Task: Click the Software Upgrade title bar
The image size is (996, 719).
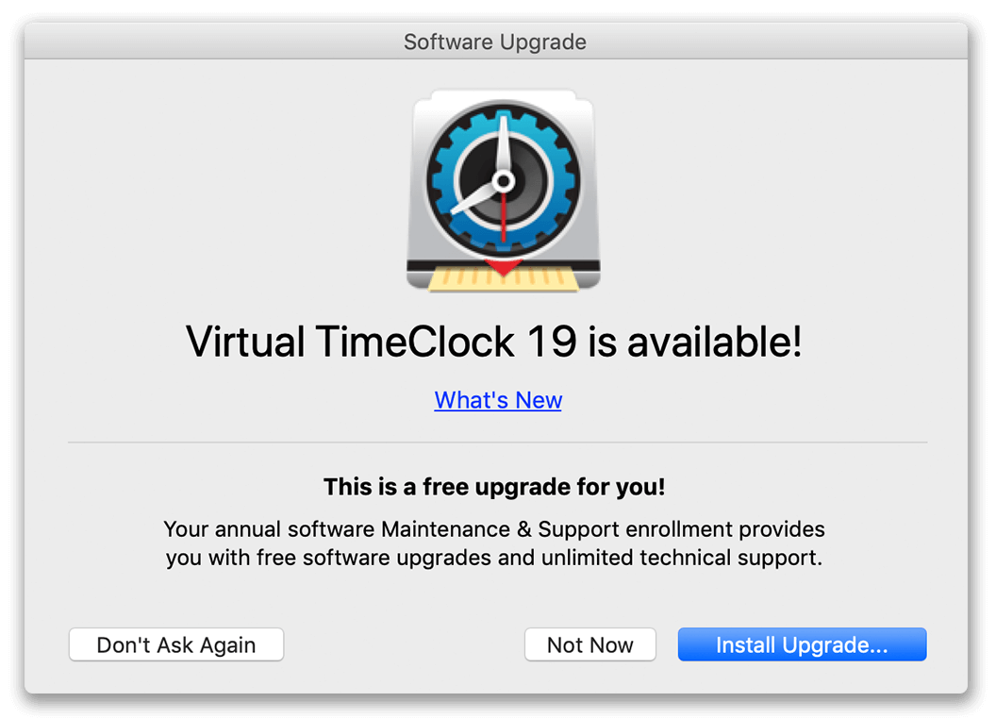Action: (x=495, y=42)
